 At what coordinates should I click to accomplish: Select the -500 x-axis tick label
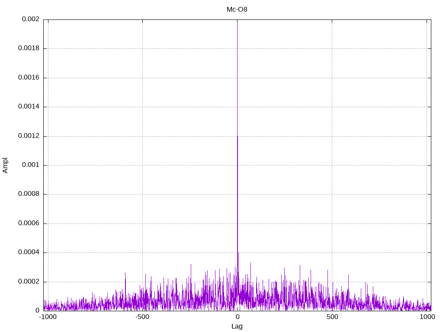tap(142, 317)
